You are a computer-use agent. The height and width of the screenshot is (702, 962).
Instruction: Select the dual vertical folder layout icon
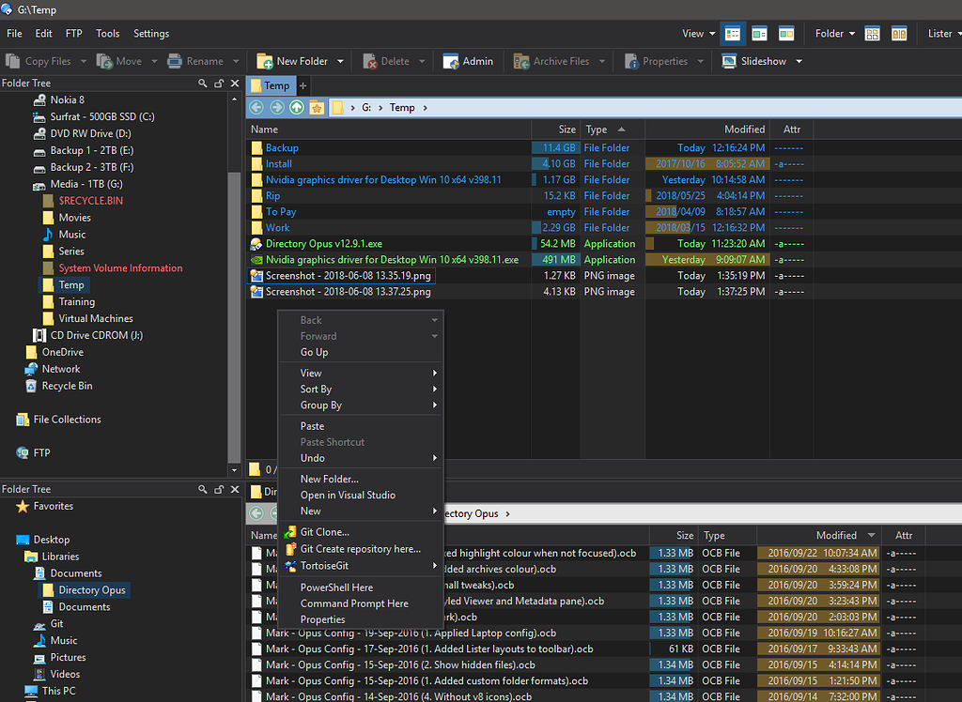click(899, 34)
